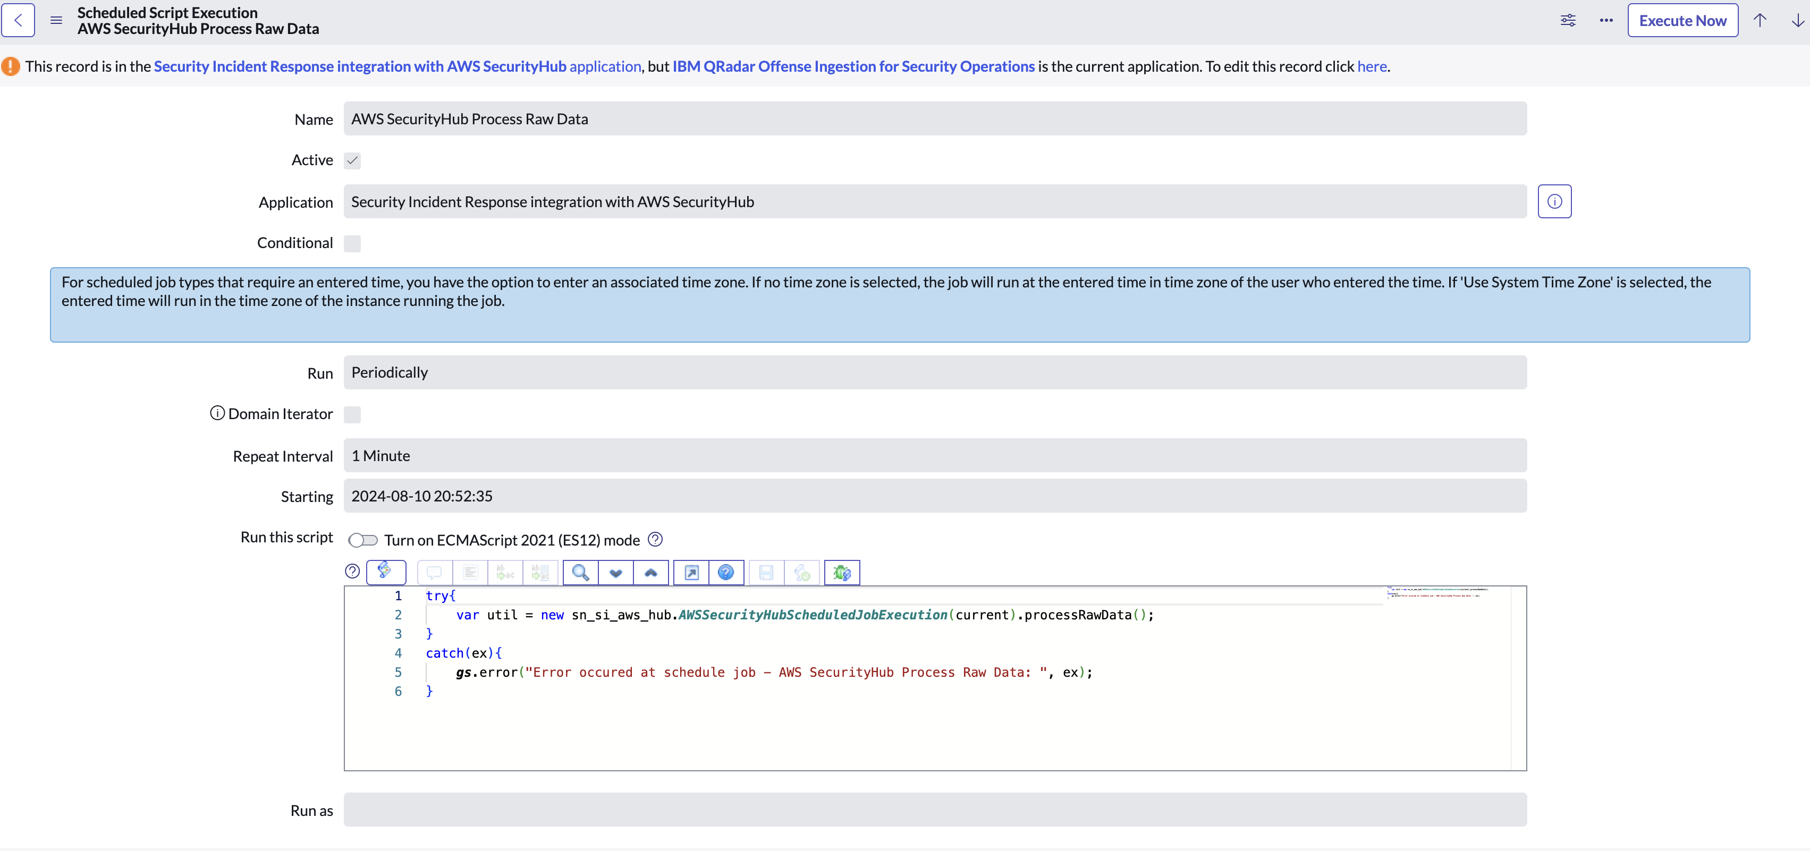Go back using the back arrow
Screen dimensions: 1810x851
point(18,20)
